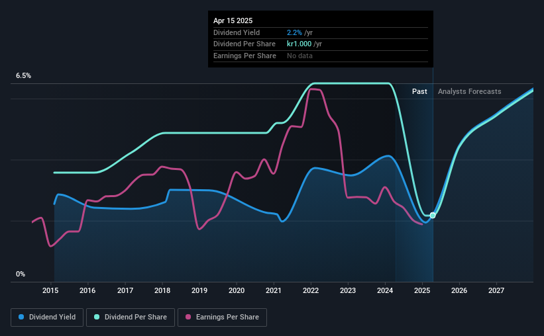Image resolution: width=544 pixels, height=336 pixels.
Task: Click the No data earnings value in tooltip
Action: coord(299,56)
